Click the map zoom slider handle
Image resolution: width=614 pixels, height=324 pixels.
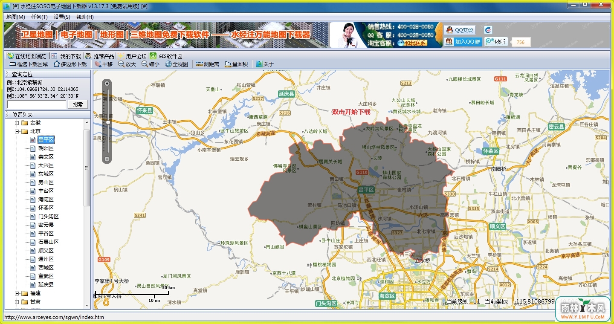[108, 122]
